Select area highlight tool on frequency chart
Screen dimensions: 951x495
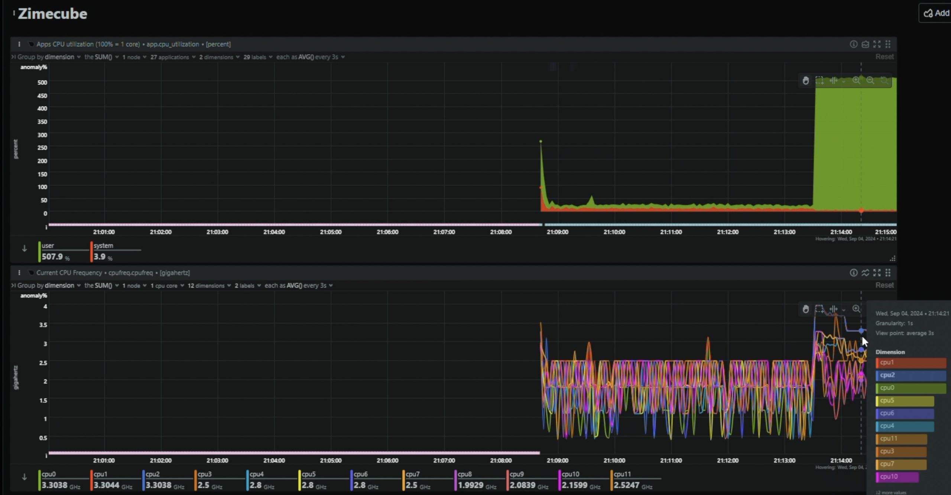(x=819, y=309)
